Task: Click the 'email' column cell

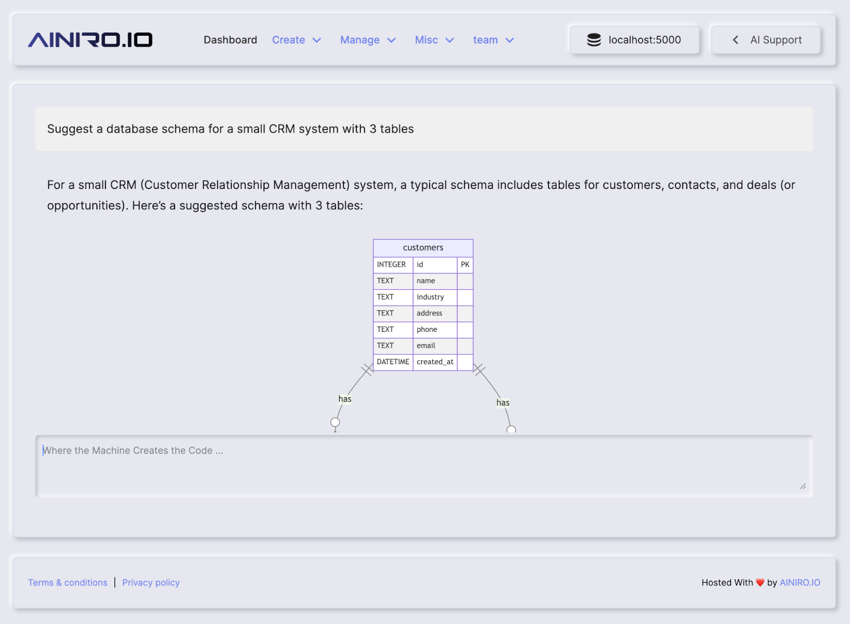Action: pyautogui.click(x=435, y=346)
